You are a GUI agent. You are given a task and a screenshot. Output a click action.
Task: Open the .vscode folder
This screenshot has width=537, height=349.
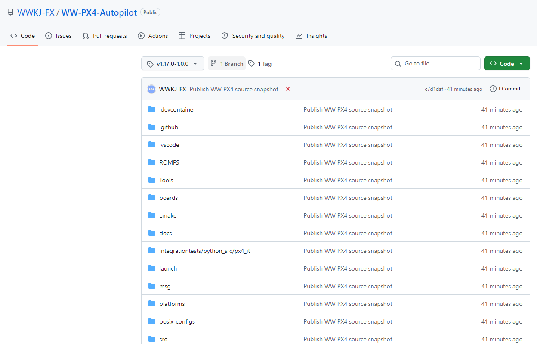[x=169, y=145]
